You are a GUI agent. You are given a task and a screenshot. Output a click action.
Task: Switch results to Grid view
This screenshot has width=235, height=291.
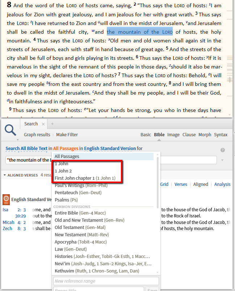164,184
